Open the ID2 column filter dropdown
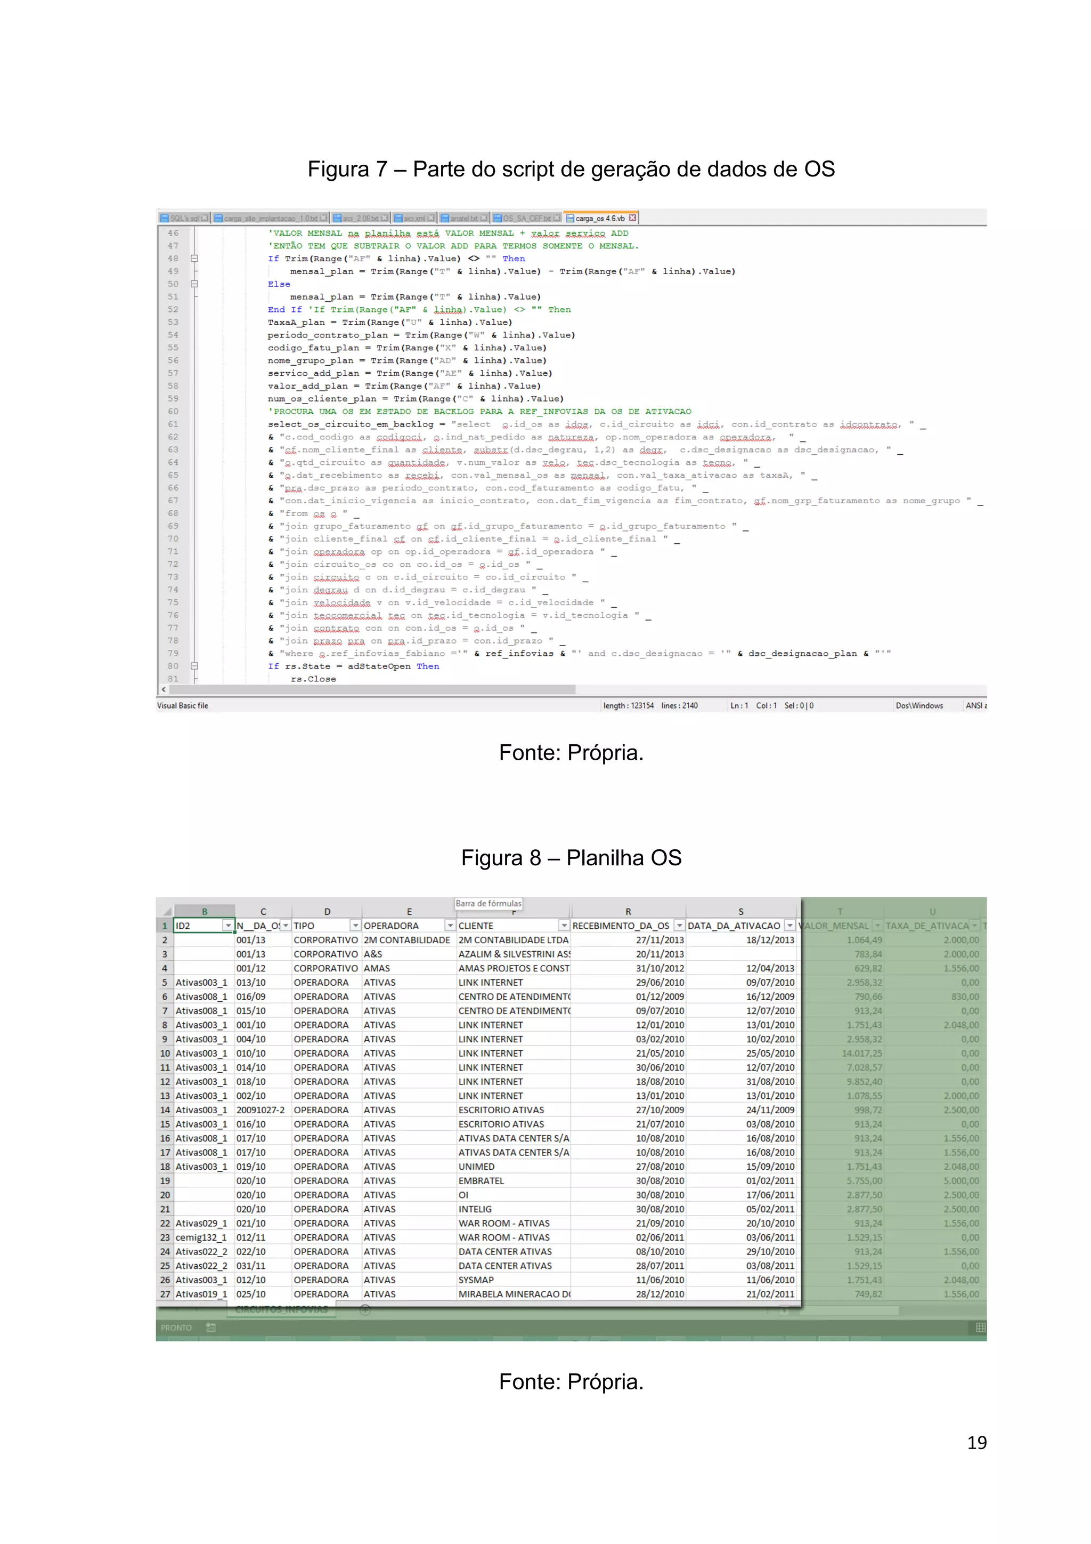 click(229, 926)
